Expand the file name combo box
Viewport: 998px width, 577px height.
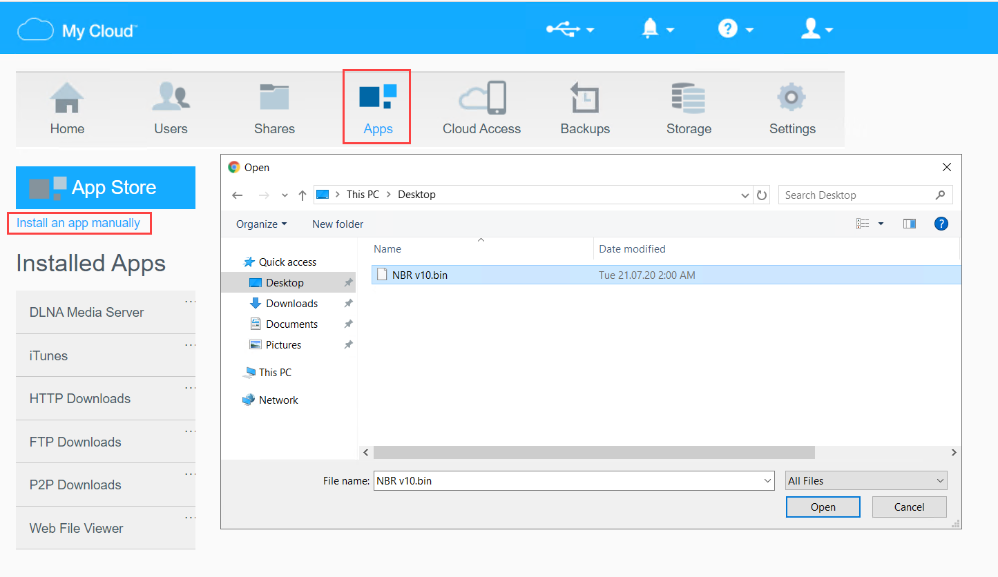(767, 480)
